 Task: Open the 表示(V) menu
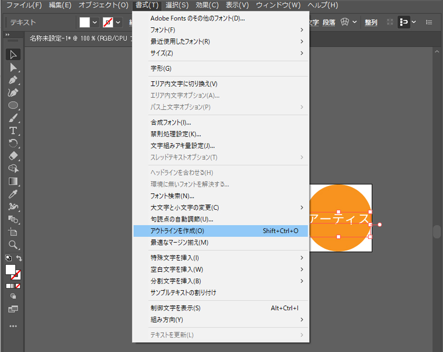[x=237, y=5]
